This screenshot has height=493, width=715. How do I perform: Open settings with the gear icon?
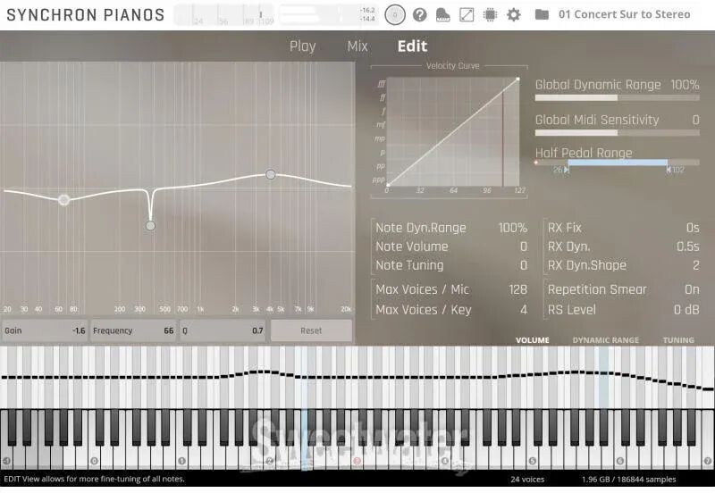514,14
